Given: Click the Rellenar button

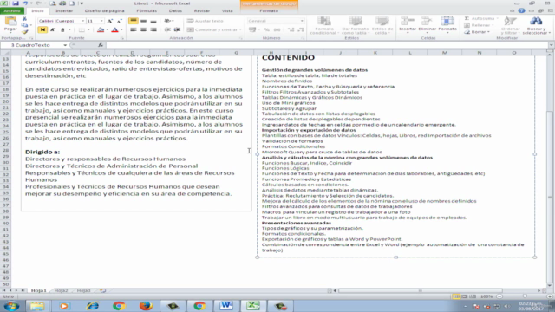Looking at the screenshot, I should tap(479, 25).
